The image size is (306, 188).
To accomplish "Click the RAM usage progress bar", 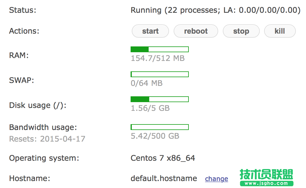I will click(x=160, y=49).
